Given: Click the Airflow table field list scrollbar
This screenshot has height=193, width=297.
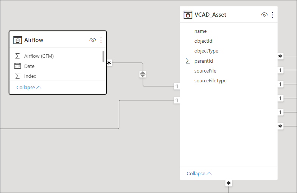Looking at the screenshot, I should click(x=103, y=56).
